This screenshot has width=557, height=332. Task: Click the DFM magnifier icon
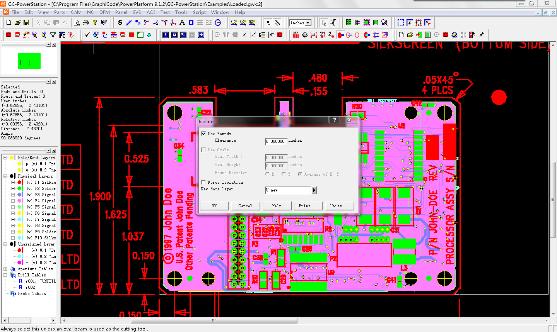tap(96, 35)
